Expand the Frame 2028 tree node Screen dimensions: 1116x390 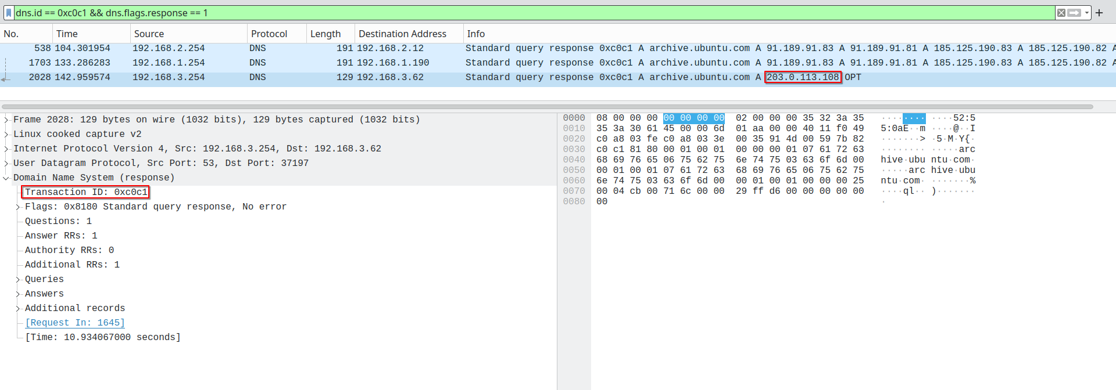coord(6,120)
